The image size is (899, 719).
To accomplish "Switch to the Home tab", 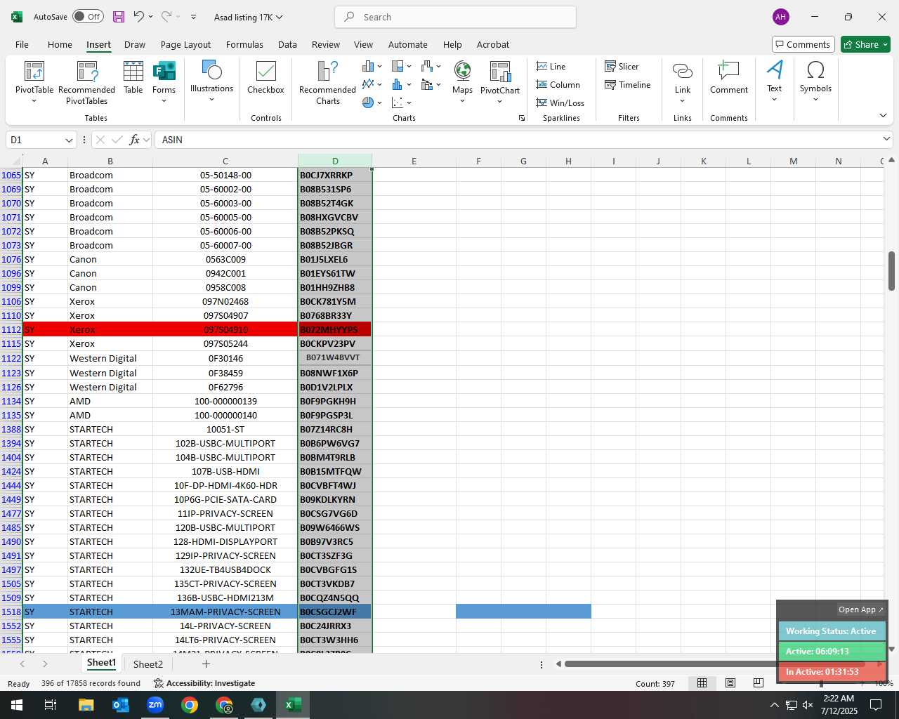I will pyautogui.click(x=60, y=44).
